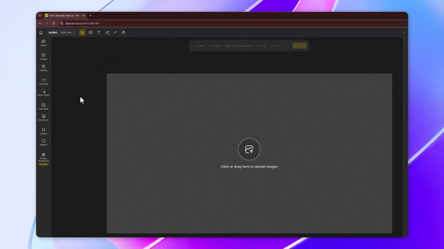Select the Text (T) tool
Image resolution: width=444 pixels, height=249 pixels.
(99, 33)
